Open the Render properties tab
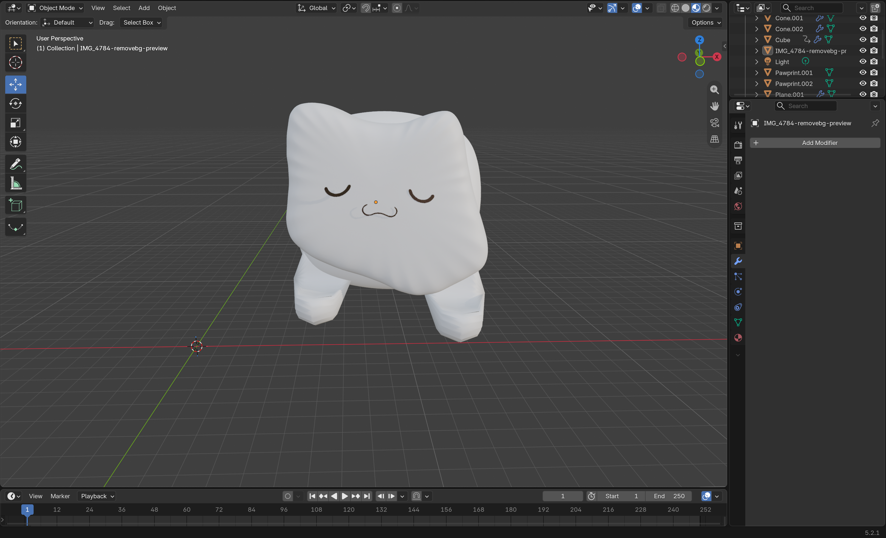The height and width of the screenshot is (538, 886). pyautogui.click(x=738, y=145)
